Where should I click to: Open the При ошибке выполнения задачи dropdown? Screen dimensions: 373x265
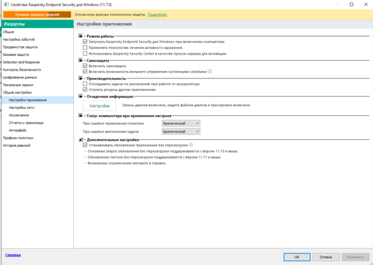[x=181, y=131]
